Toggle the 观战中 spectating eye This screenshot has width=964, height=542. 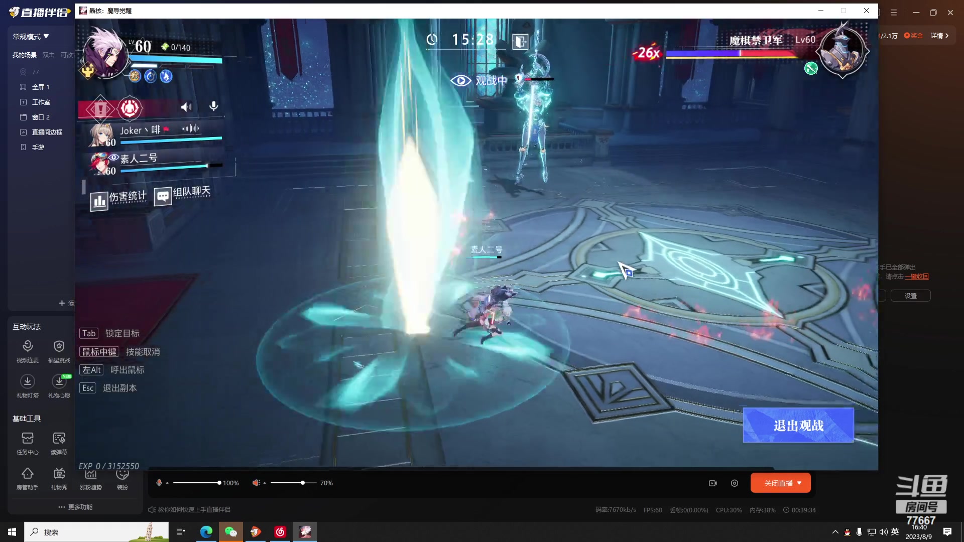[460, 80]
